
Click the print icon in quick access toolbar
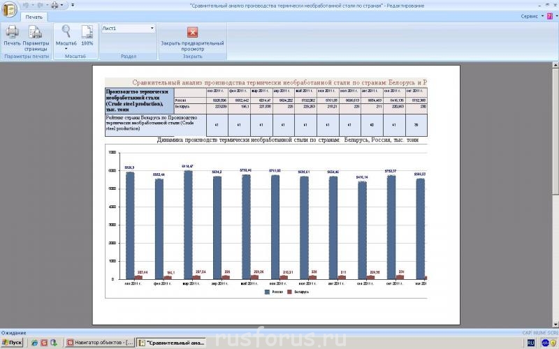[x=55, y=5]
